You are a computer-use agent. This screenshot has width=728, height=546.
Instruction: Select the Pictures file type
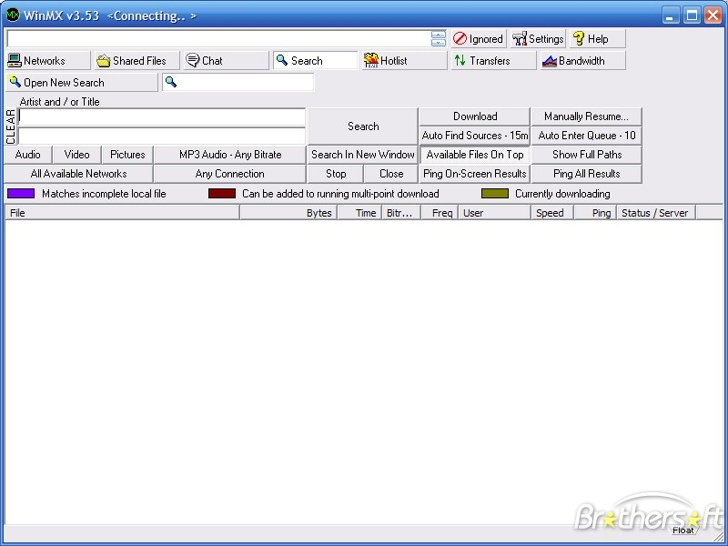(127, 155)
